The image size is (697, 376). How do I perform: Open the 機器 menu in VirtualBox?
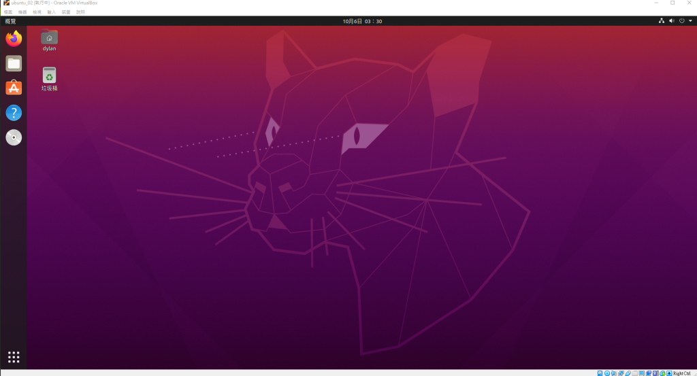click(x=22, y=12)
